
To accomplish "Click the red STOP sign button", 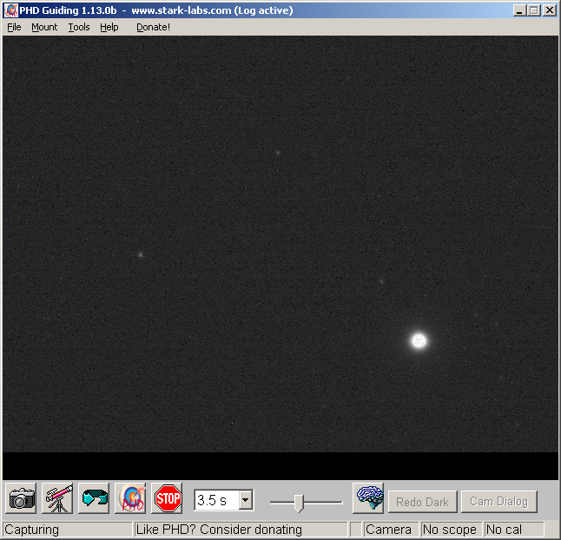I will pos(167,498).
